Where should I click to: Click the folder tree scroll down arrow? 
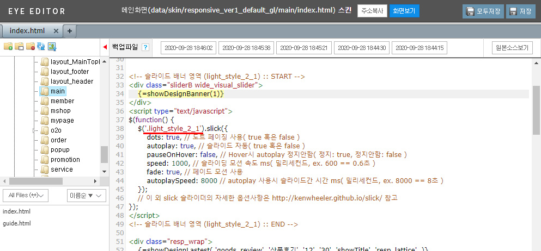(x=104, y=171)
